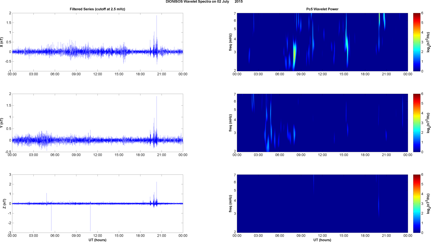Viewport: 431px width, 242px height.
Task: Click the 'DIONISOS Wavelet Spectra' figure title
Action: [204, 2]
